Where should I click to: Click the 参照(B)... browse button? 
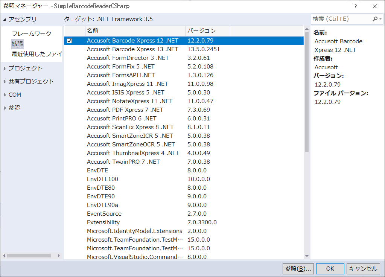(x=298, y=269)
